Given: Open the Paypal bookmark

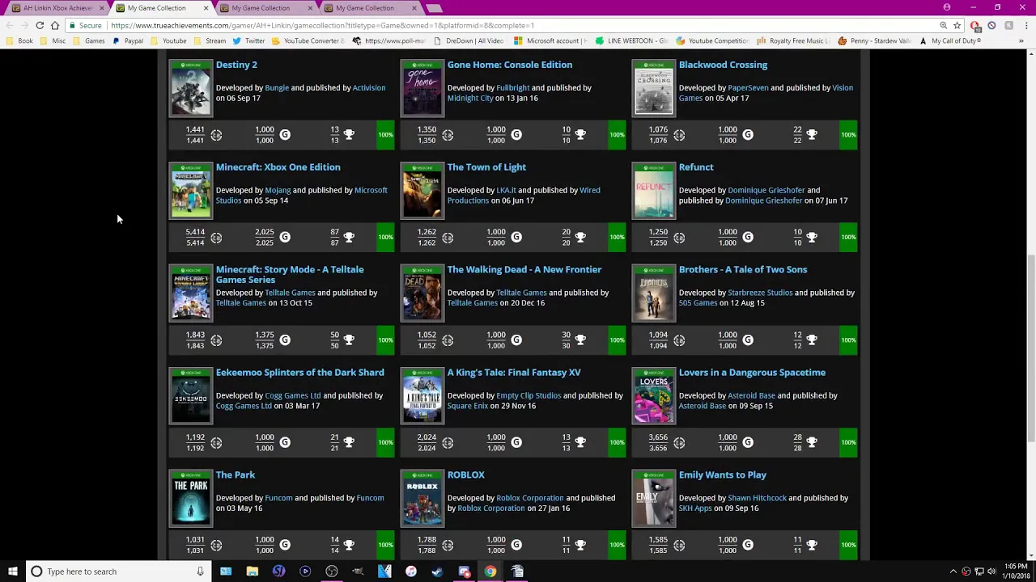Looking at the screenshot, I should click(x=128, y=40).
